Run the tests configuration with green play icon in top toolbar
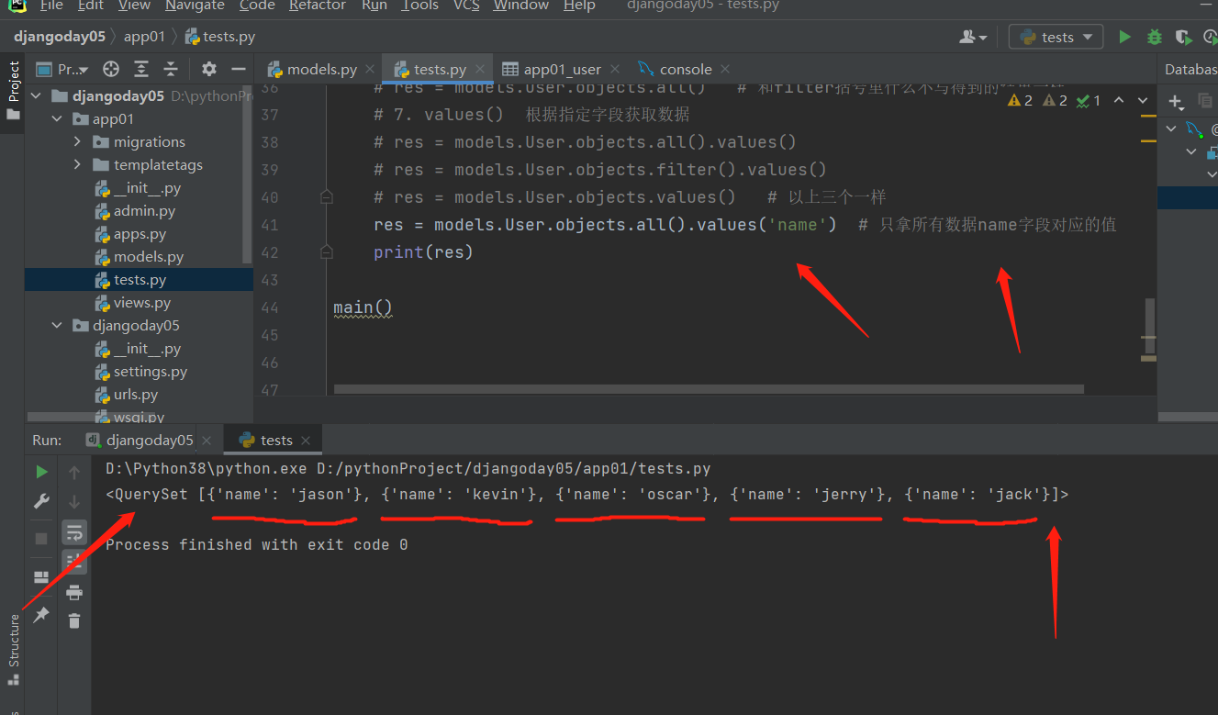The width and height of the screenshot is (1218, 715). tap(1124, 38)
